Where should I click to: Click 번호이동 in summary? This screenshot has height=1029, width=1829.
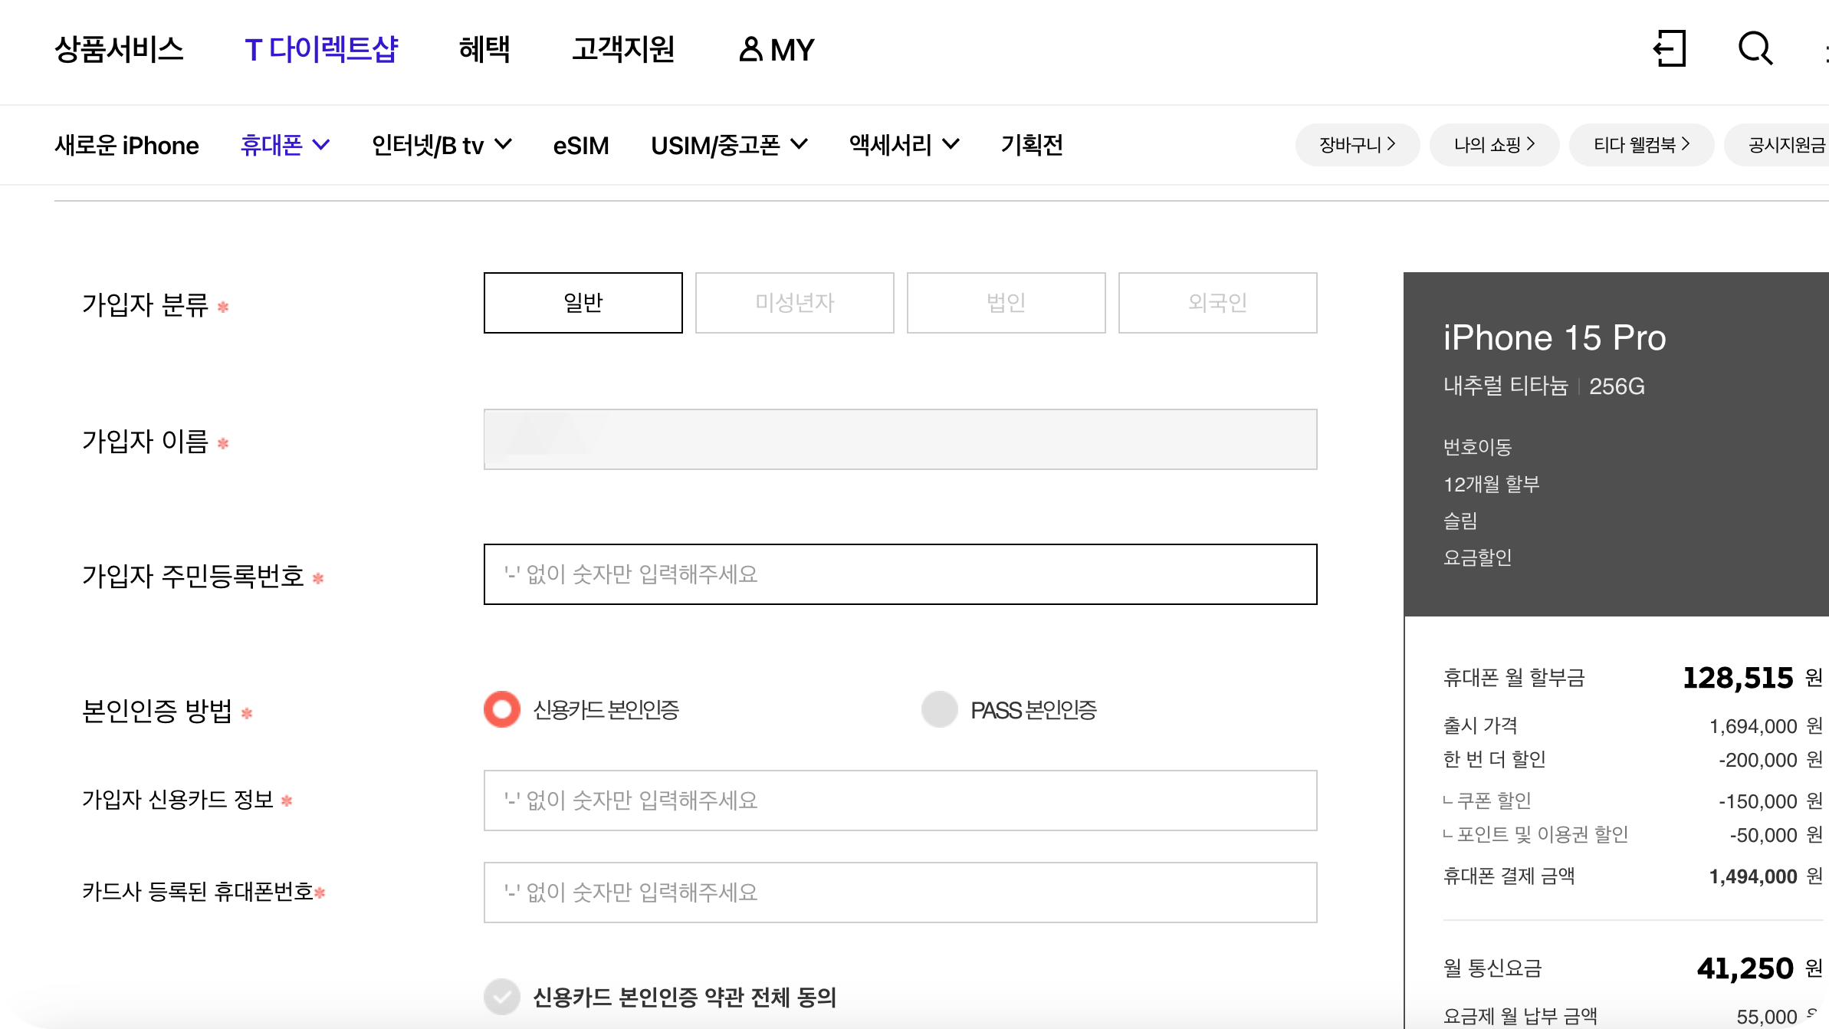click(x=1478, y=447)
